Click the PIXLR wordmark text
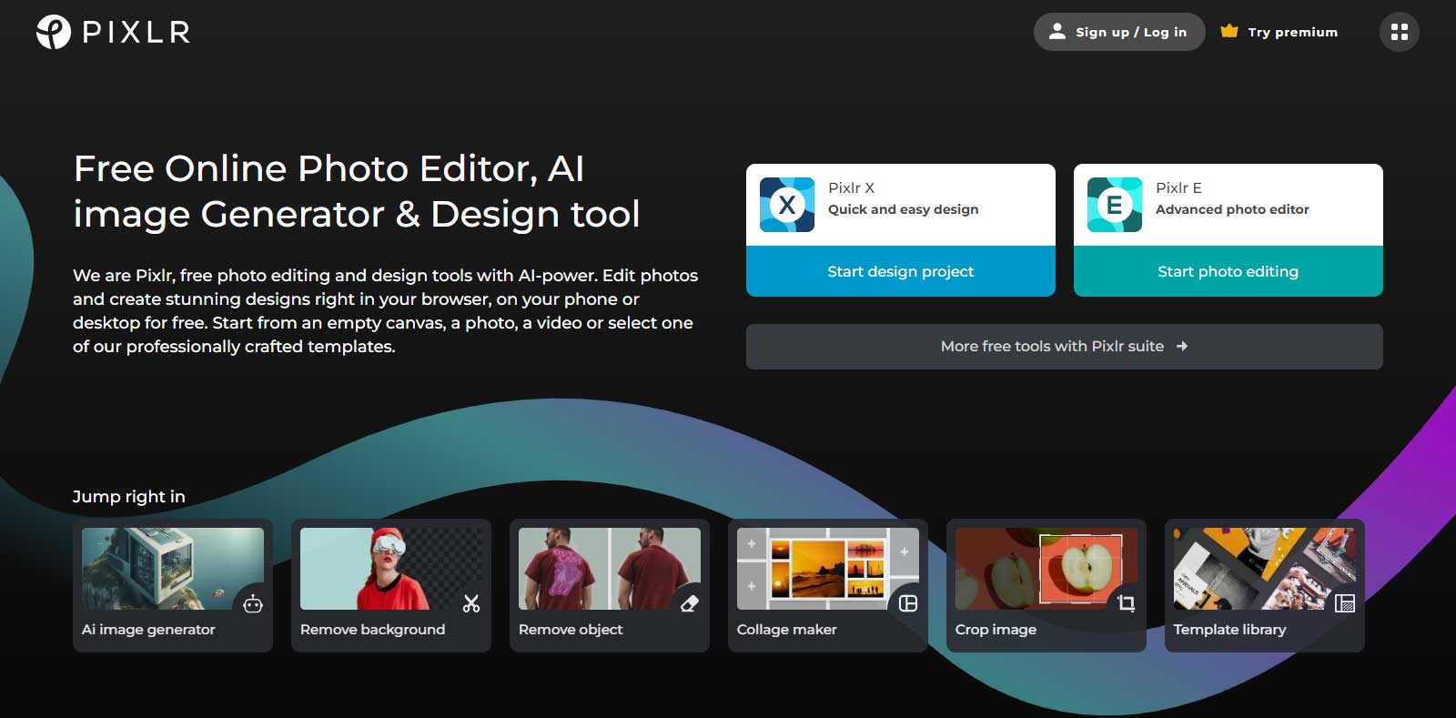The image size is (1456, 718). [136, 33]
